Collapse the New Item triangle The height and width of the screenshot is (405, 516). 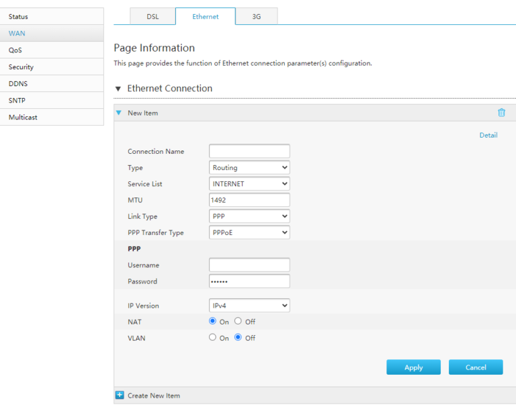[119, 113]
